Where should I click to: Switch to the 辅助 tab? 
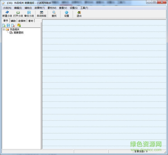tap(13, 21)
